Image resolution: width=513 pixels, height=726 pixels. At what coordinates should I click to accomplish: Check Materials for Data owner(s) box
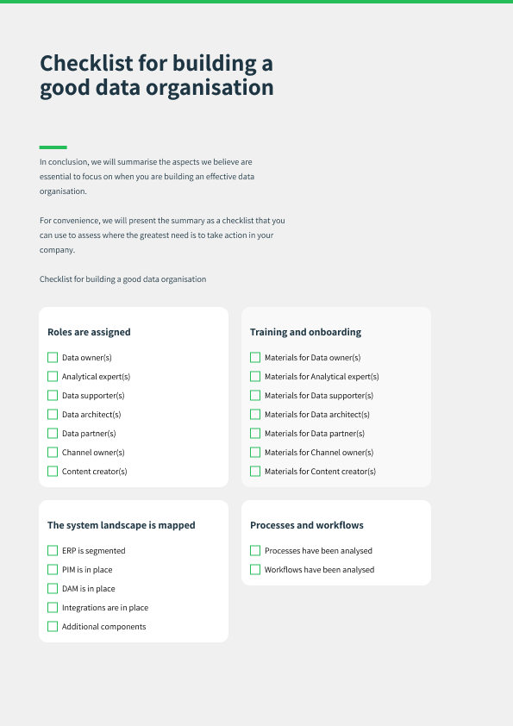pyautogui.click(x=255, y=358)
